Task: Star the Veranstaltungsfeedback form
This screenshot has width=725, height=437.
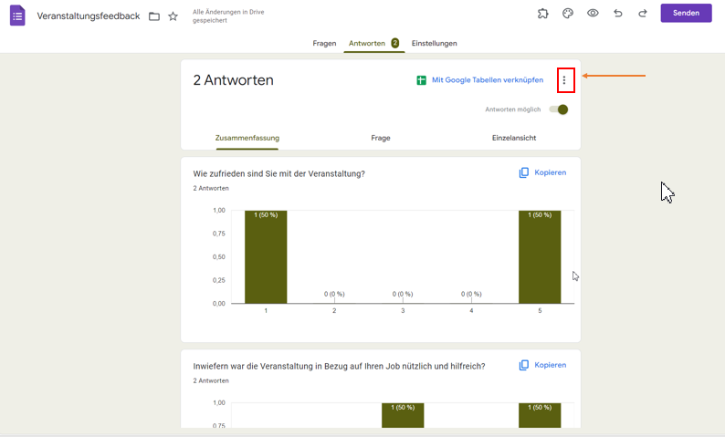Action: pyautogui.click(x=173, y=16)
